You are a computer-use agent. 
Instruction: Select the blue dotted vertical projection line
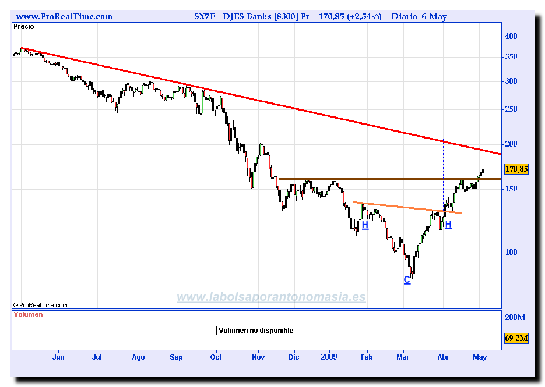(x=444, y=175)
